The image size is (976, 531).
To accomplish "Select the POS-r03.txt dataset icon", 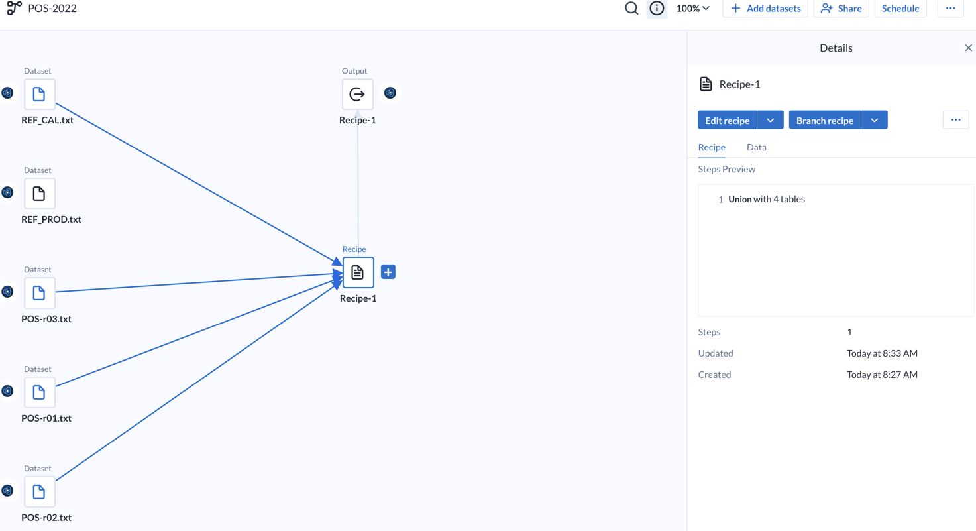I will click(x=39, y=293).
